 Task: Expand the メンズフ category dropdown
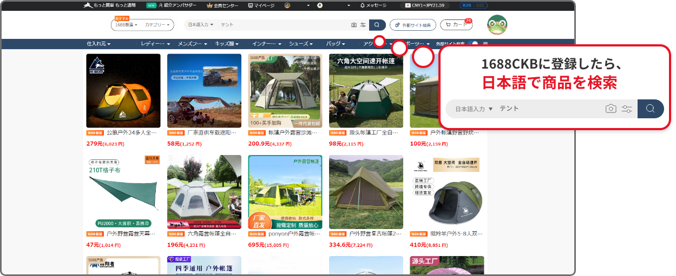pyautogui.click(x=193, y=44)
